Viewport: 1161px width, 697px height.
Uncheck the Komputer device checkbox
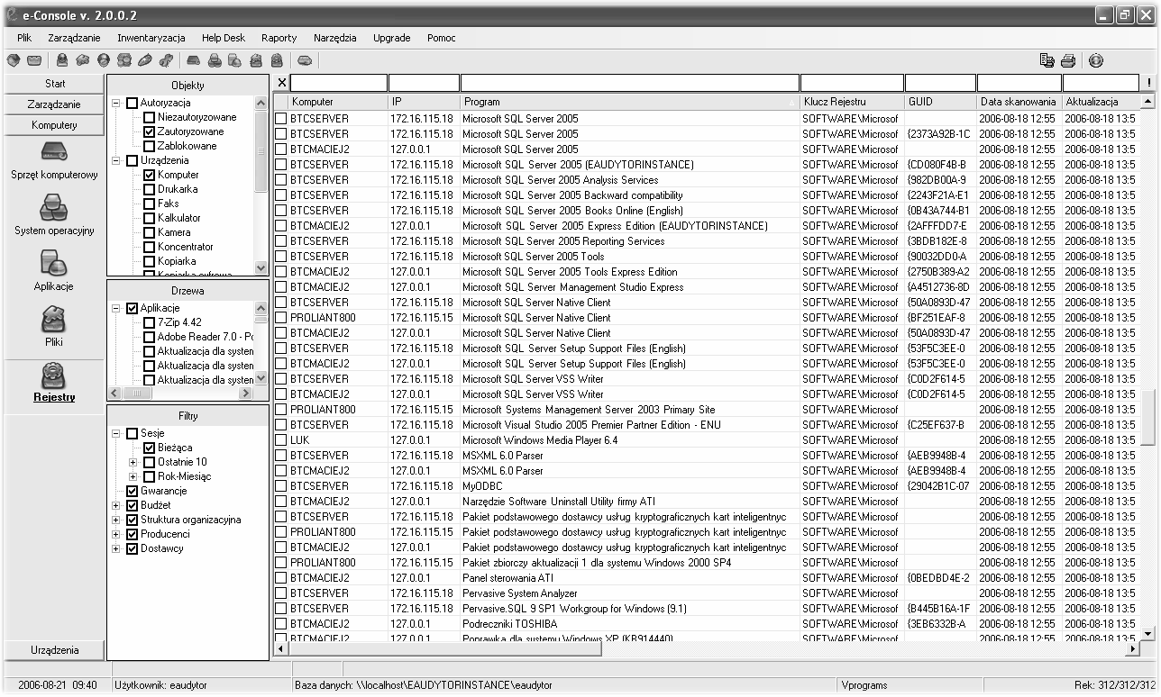(150, 175)
